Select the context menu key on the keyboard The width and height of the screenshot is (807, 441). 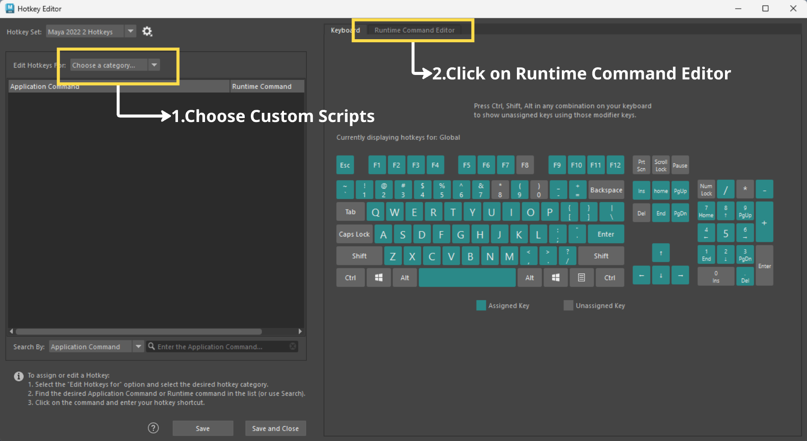(581, 278)
